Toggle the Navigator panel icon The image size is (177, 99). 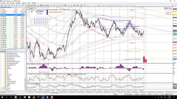(14, 5)
